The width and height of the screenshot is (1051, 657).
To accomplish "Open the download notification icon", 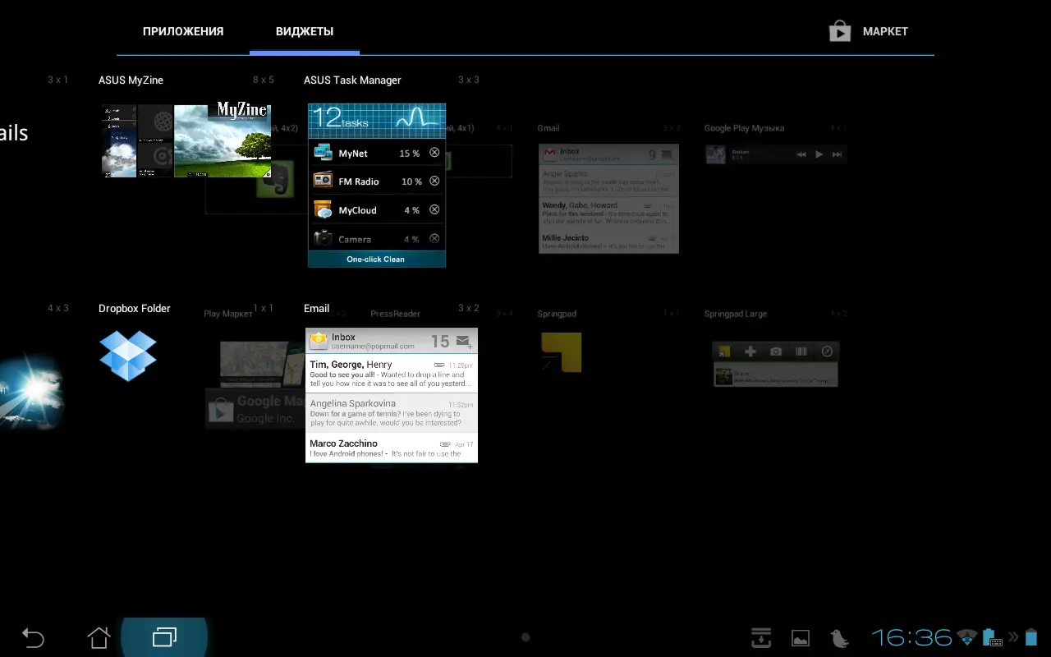I will coord(761,637).
